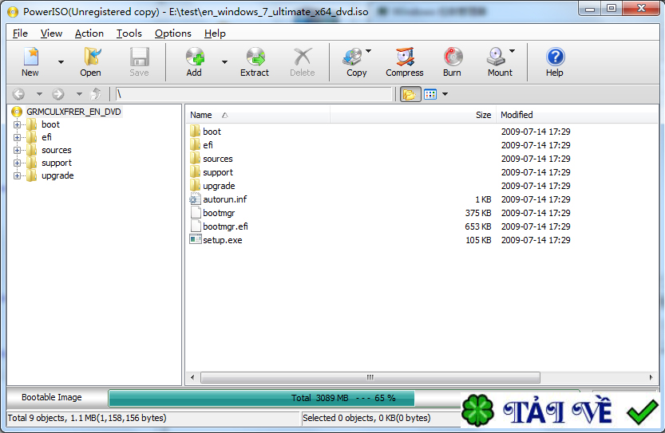
Task: Click the Burn toolbar icon
Action: pos(453,57)
